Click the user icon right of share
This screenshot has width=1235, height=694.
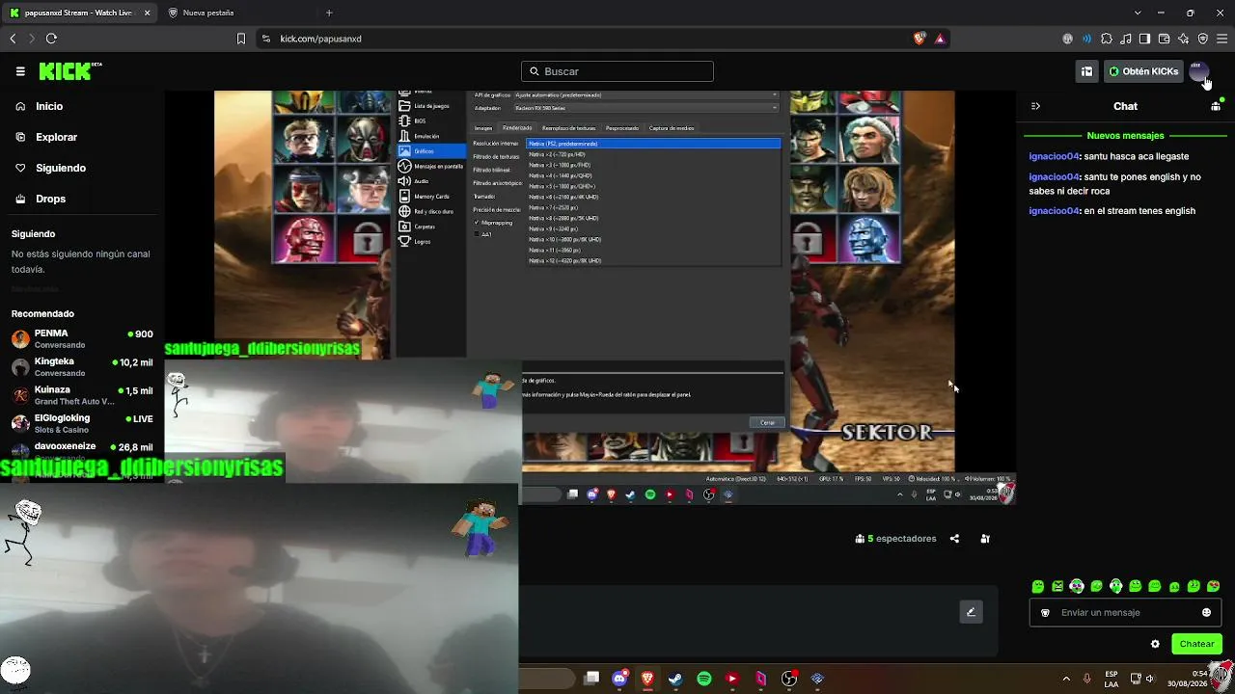[x=985, y=539]
